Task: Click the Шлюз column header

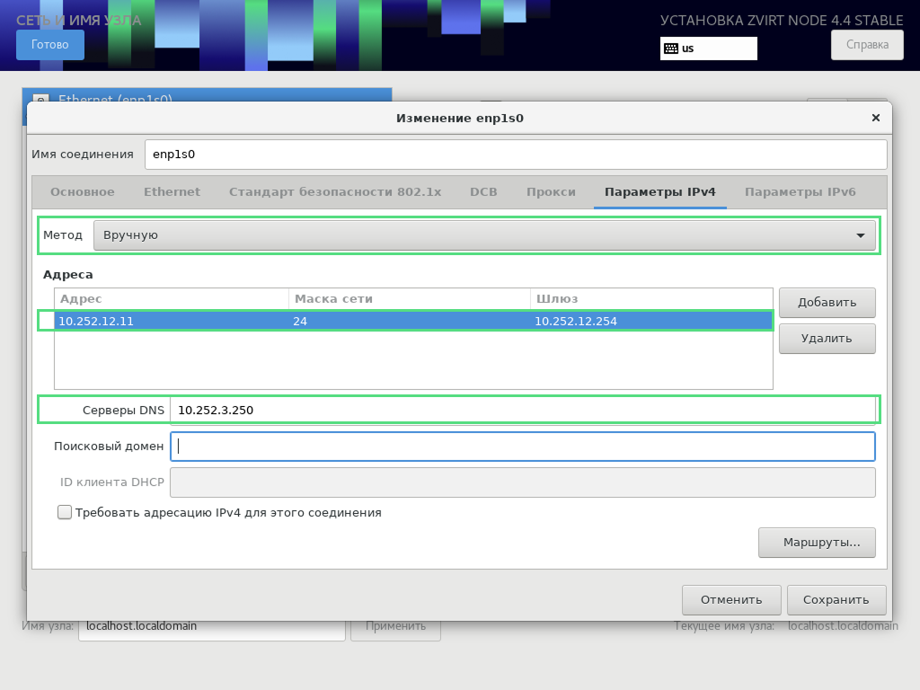Action: [651, 299]
